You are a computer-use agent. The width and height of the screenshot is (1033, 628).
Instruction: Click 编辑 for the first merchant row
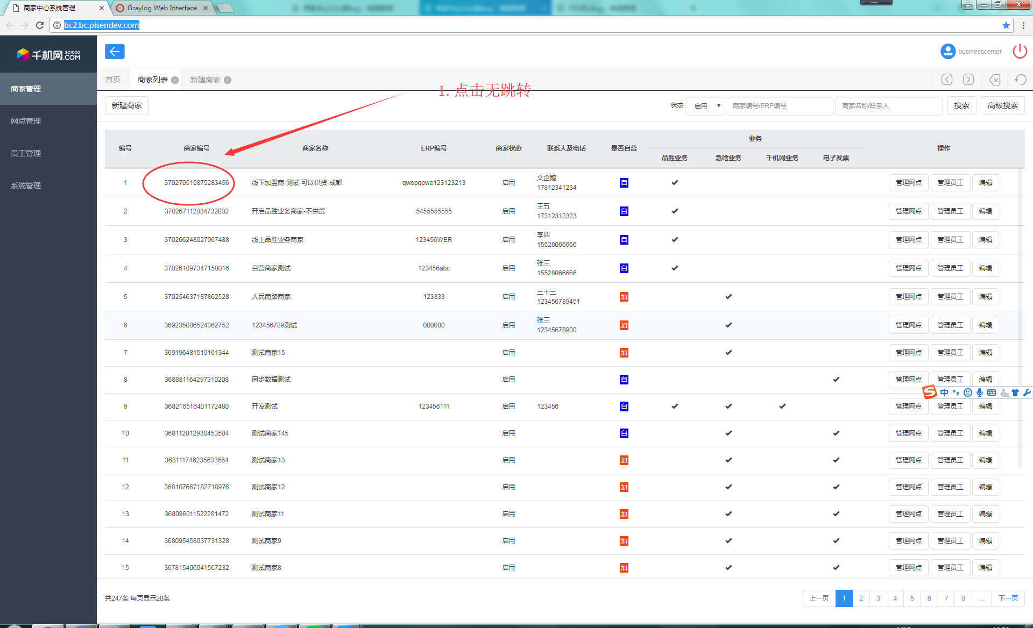click(985, 183)
